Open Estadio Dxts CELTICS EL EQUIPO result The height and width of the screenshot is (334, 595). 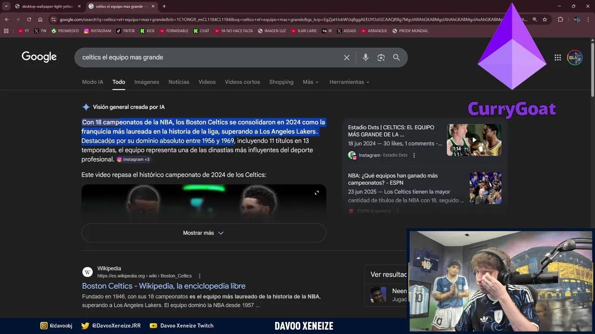click(391, 131)
